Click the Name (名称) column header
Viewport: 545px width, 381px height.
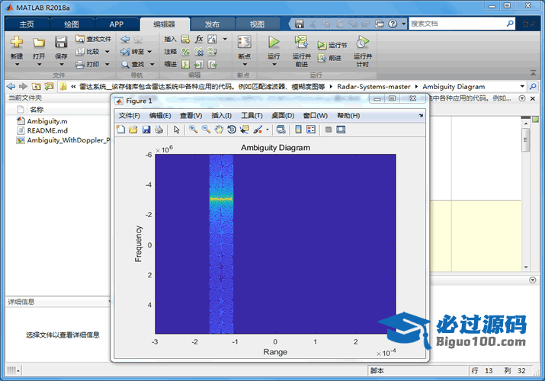[37, 110]
